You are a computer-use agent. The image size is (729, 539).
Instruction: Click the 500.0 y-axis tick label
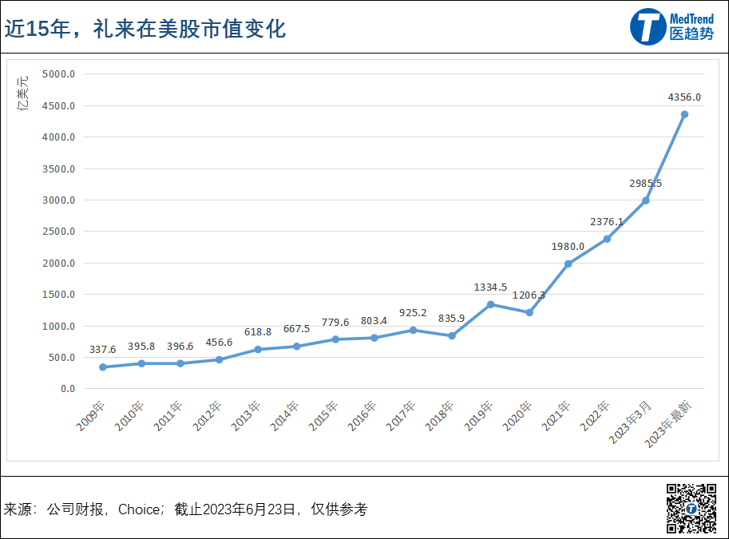pyautogui.click(x=61, y=358)
